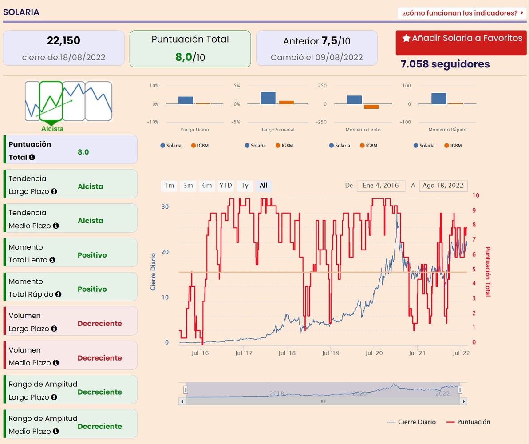529x444 pixels.
Task: Toggle IGBM legend in Momento Lento chart
Action: [x=368, y=146]
